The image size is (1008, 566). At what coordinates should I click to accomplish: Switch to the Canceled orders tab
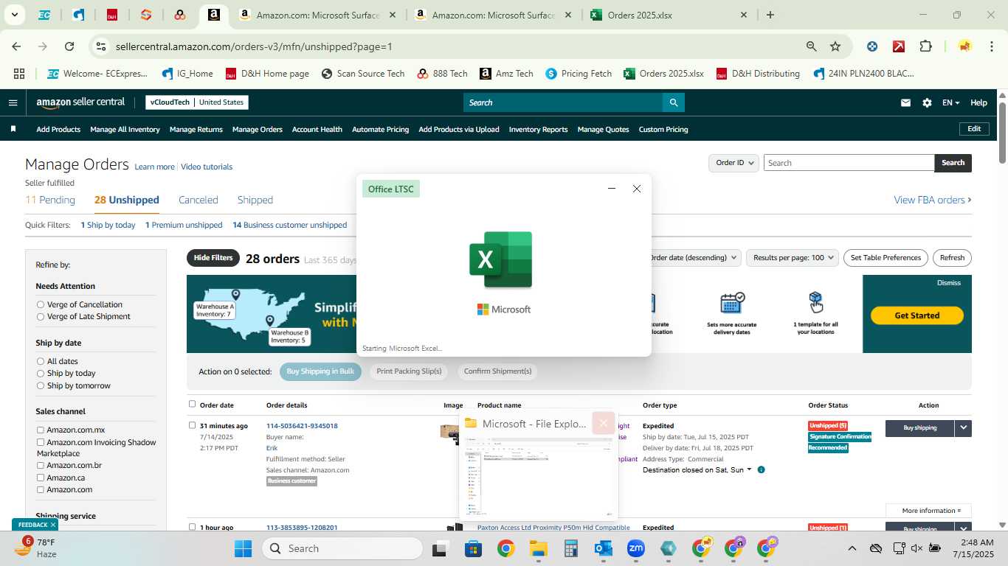[x=199, y=200]
